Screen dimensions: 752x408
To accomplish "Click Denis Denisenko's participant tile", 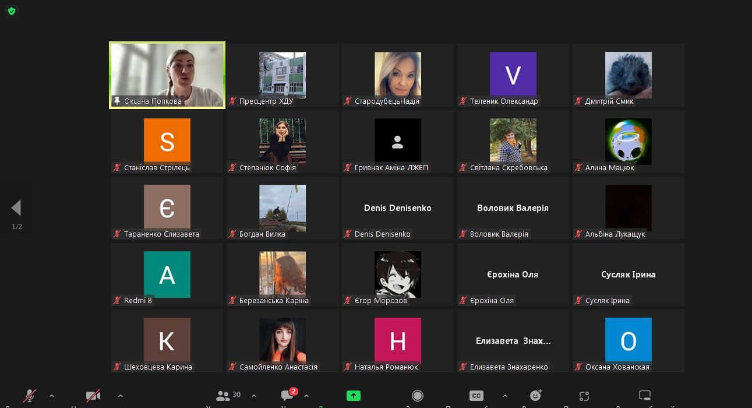I will point(398,208).
